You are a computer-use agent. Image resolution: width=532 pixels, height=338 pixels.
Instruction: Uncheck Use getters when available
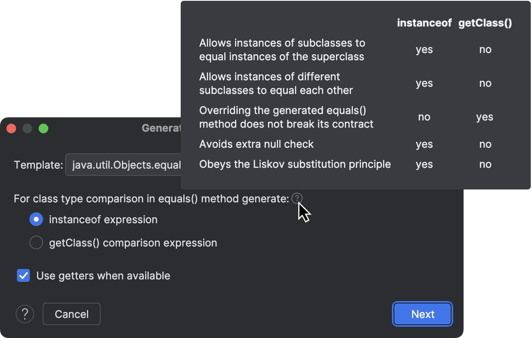pyautogui.click(x=23, y=275)
